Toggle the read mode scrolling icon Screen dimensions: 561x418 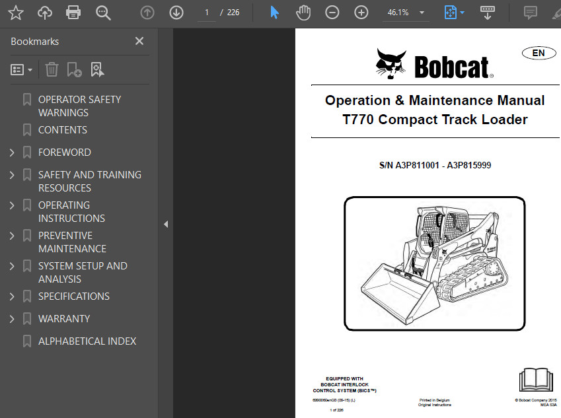click(x=487, y=13)
